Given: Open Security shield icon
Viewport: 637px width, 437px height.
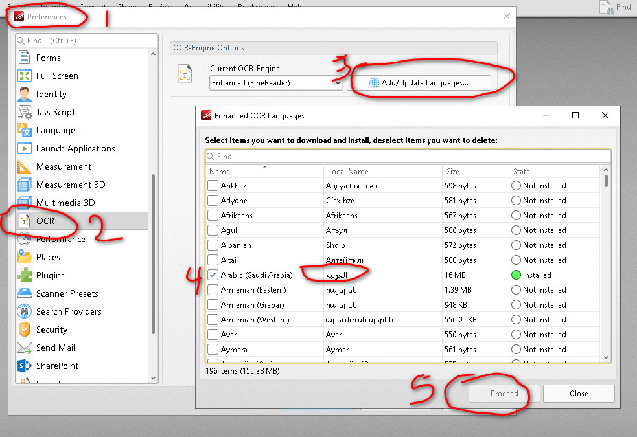Looking at the screenshot, I should [x=25, y=330].
